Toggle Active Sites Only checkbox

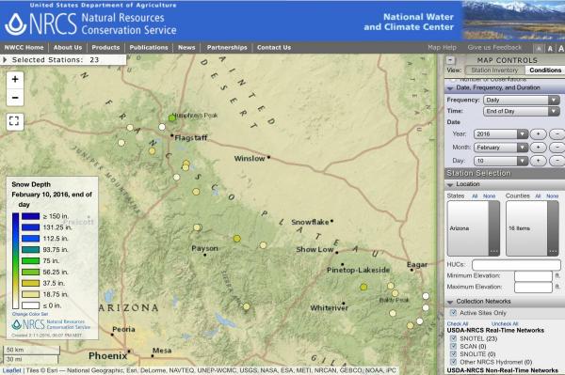(x=453, y=312)
